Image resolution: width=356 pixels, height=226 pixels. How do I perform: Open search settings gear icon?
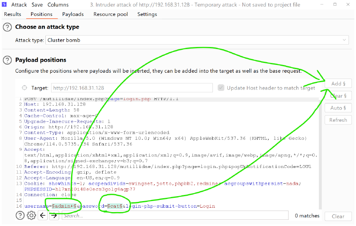[31, 215]
